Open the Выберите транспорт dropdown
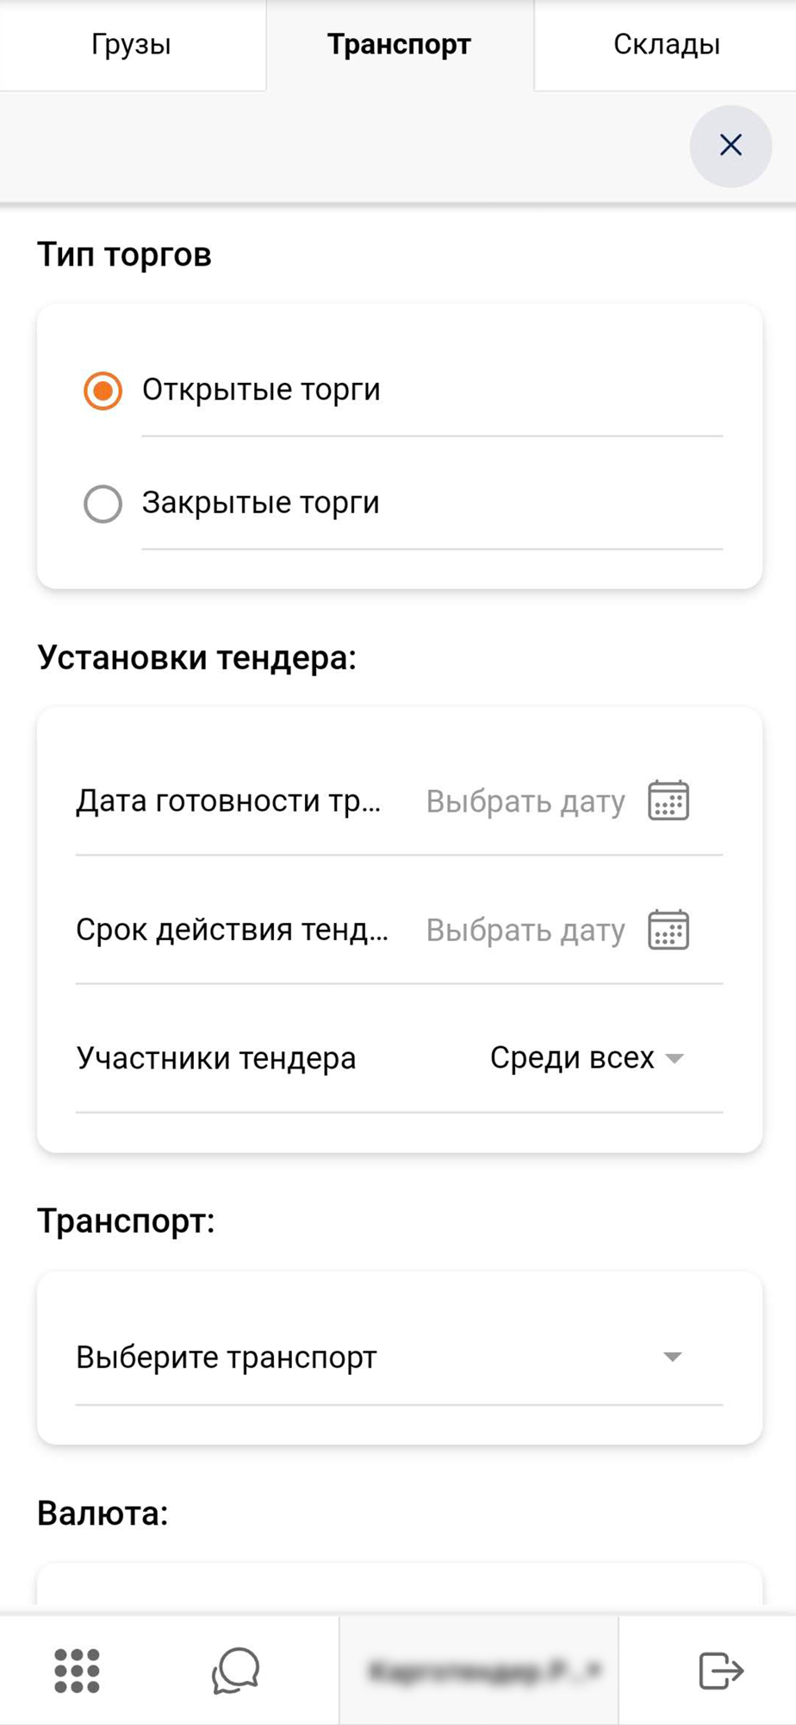The image size is (796, 1725). [x=399, y=1358]
